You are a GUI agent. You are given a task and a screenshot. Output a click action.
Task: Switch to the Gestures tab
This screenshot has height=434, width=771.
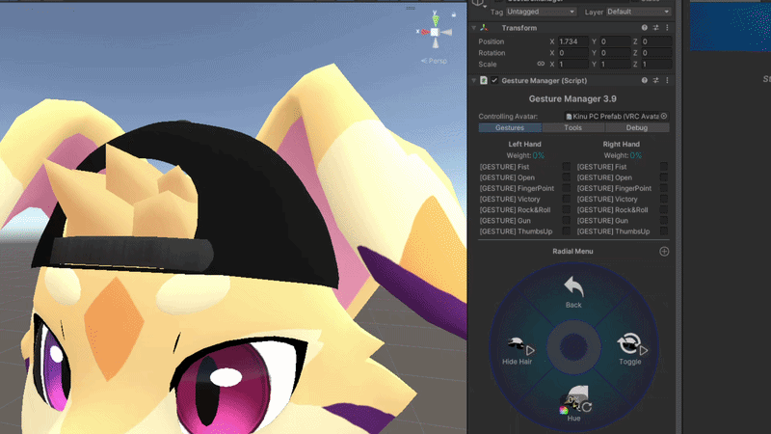pos(510,127)
